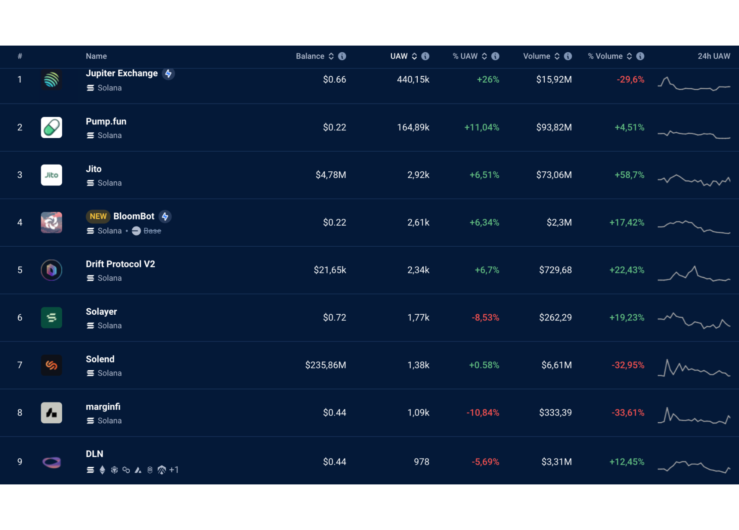Click the Solana chain icon under marginfi
The width and height of the screenshot is (739, 530).
(x=90, y=421)
